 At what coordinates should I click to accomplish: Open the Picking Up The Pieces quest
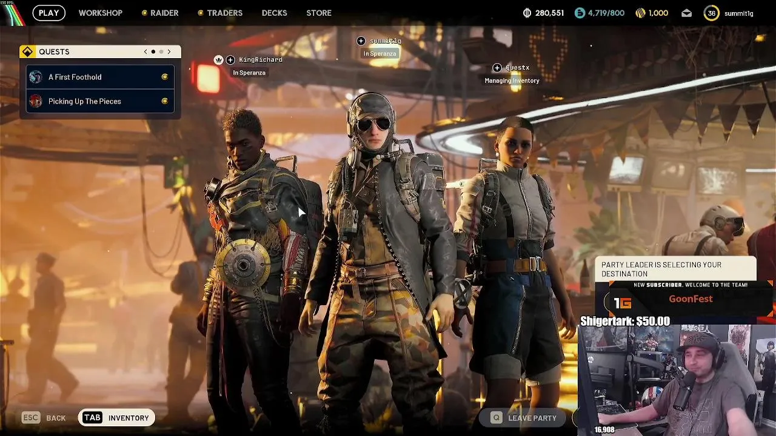pyautogui.click(x=100, y=101)
